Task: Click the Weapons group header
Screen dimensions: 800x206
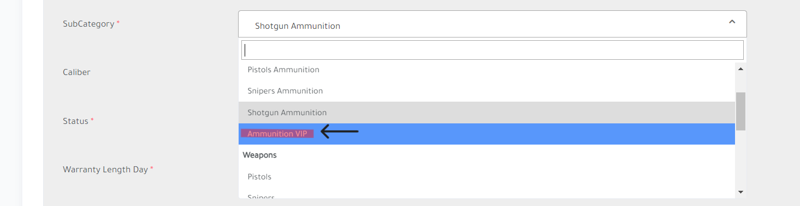Action: click(x=260, y=155)
